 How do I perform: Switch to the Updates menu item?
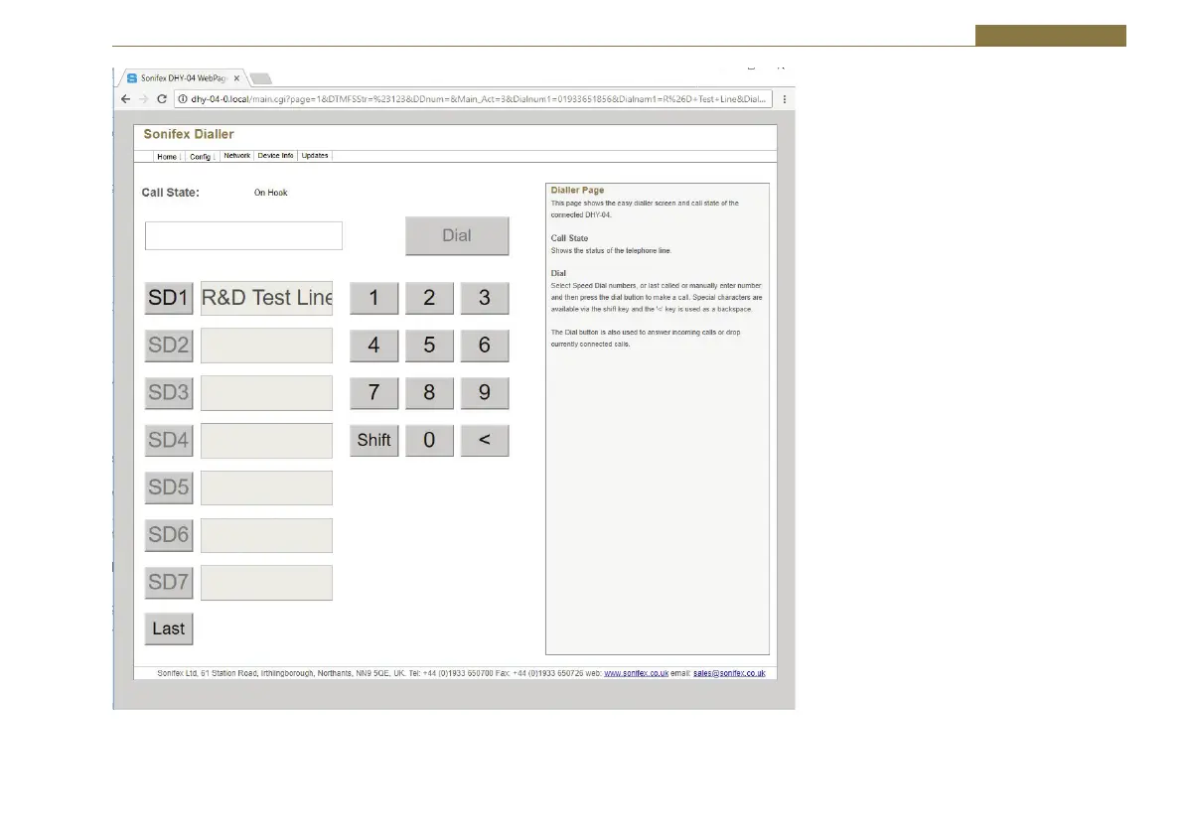[315, 156]
